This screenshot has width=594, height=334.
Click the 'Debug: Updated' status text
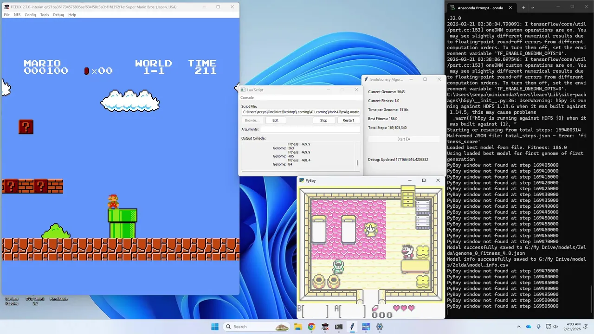tap(398, 160)
